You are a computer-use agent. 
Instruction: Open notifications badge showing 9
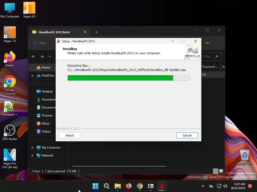coord(250,186)
